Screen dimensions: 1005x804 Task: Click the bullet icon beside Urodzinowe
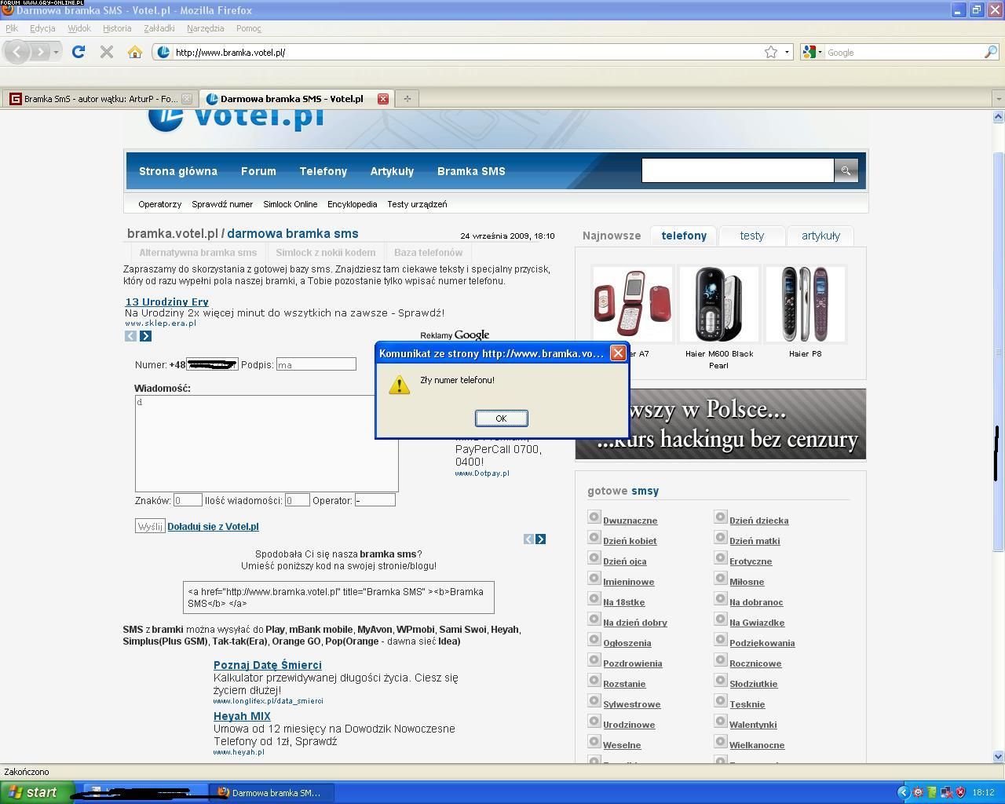pyautogui.click(x=594, y=722)
